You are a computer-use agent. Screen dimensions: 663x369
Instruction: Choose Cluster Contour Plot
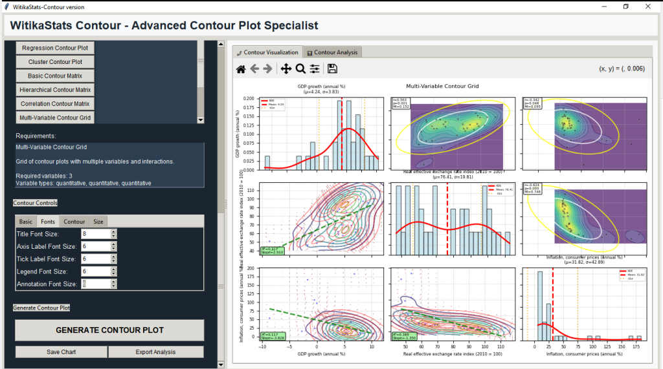[55, 62]
